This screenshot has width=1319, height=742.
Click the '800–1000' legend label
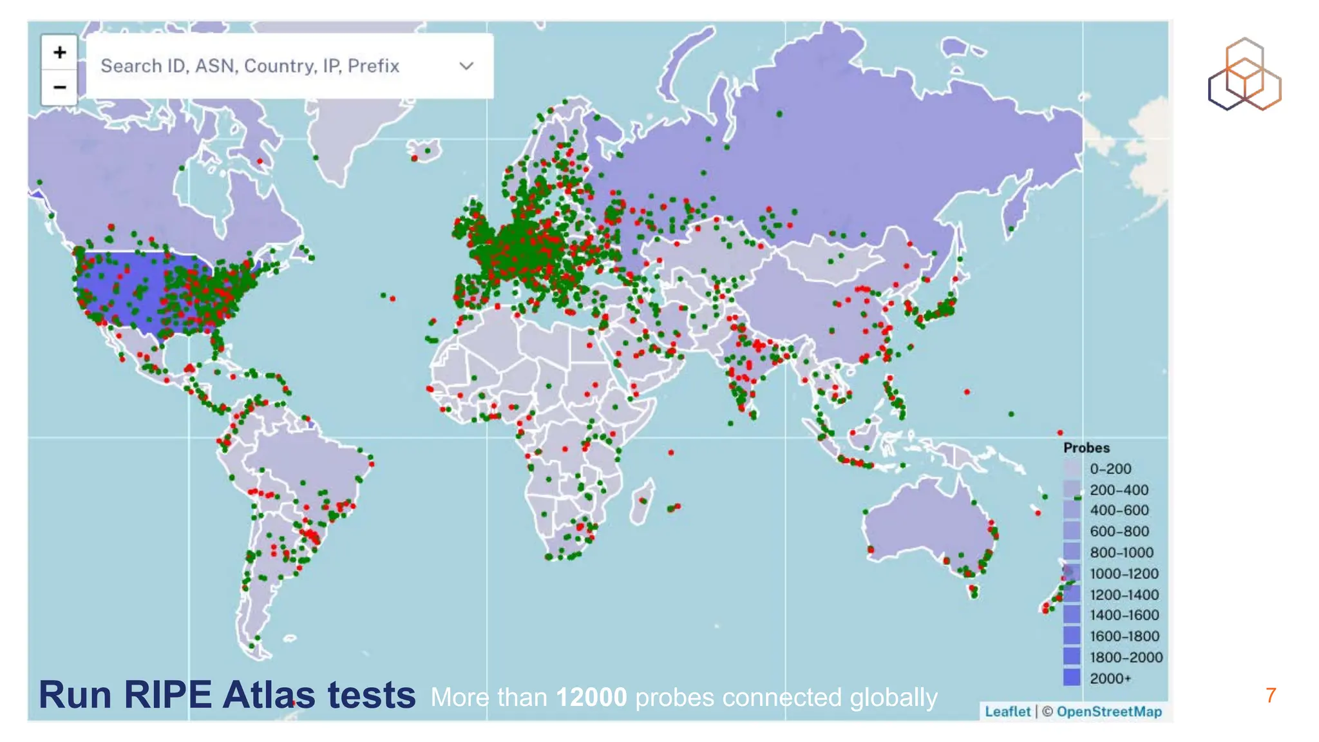point(1121,553)
